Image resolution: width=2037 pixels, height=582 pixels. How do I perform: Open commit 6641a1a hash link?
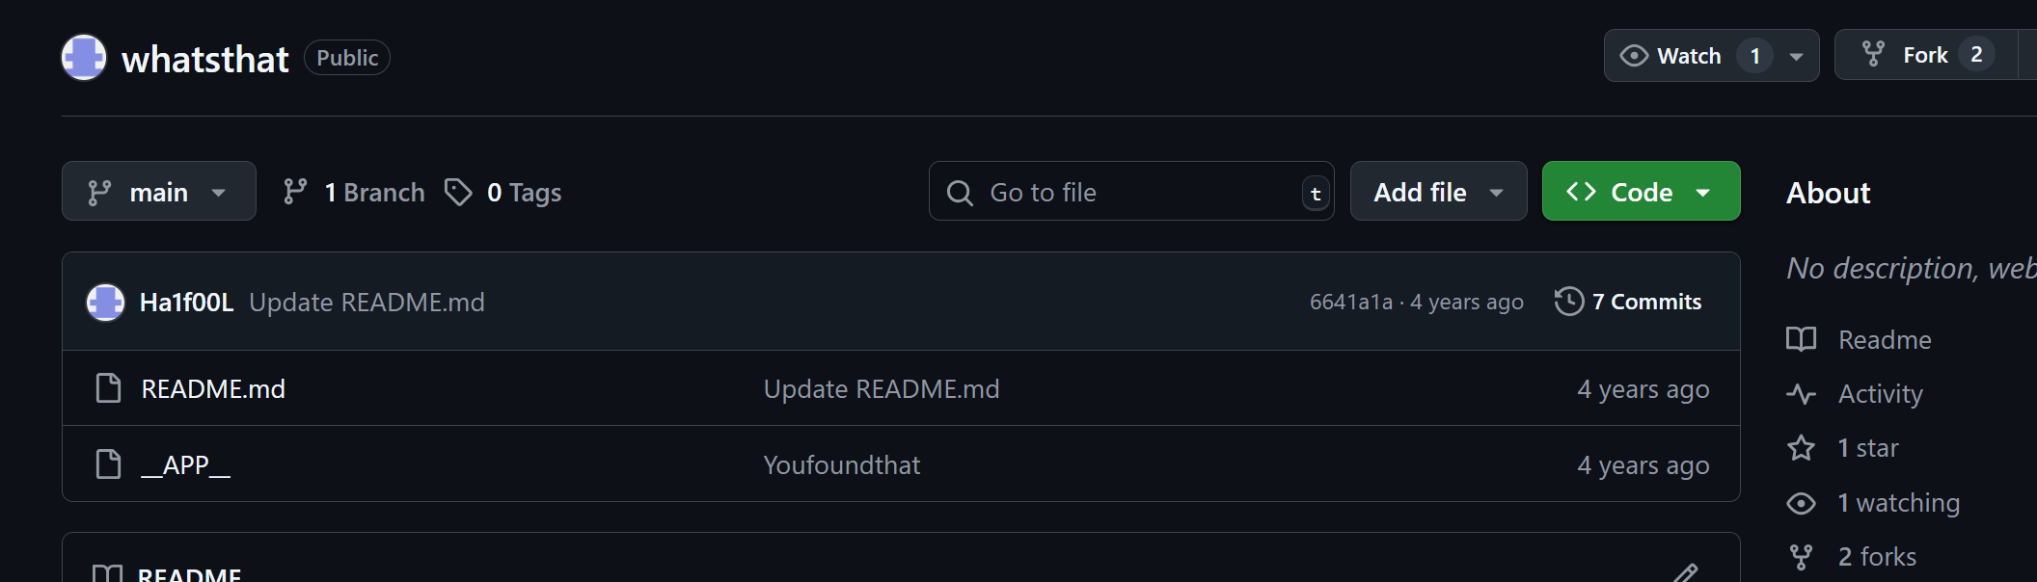click(1350, 303)
